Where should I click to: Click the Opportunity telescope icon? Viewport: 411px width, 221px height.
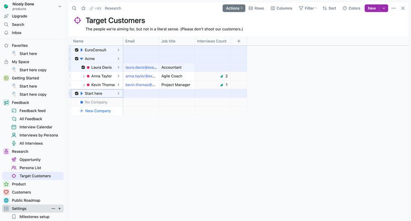(14, 160)
